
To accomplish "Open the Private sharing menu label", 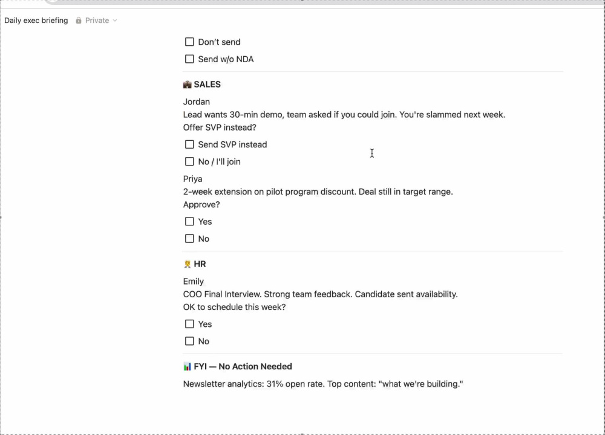I will coord(97,21).
